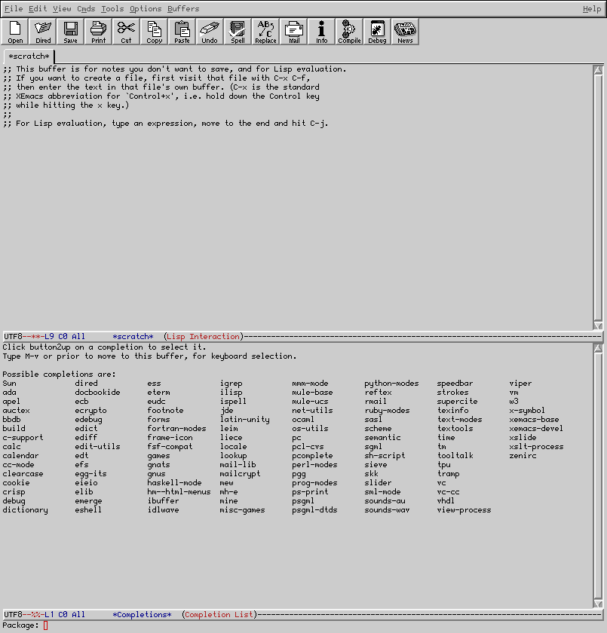
Task: Click the Cut scissors icon
Action: 126,31
